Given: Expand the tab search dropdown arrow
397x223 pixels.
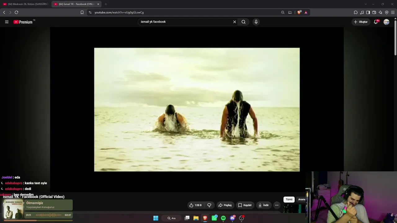Looking at the screenshot, I should [366, 4].
